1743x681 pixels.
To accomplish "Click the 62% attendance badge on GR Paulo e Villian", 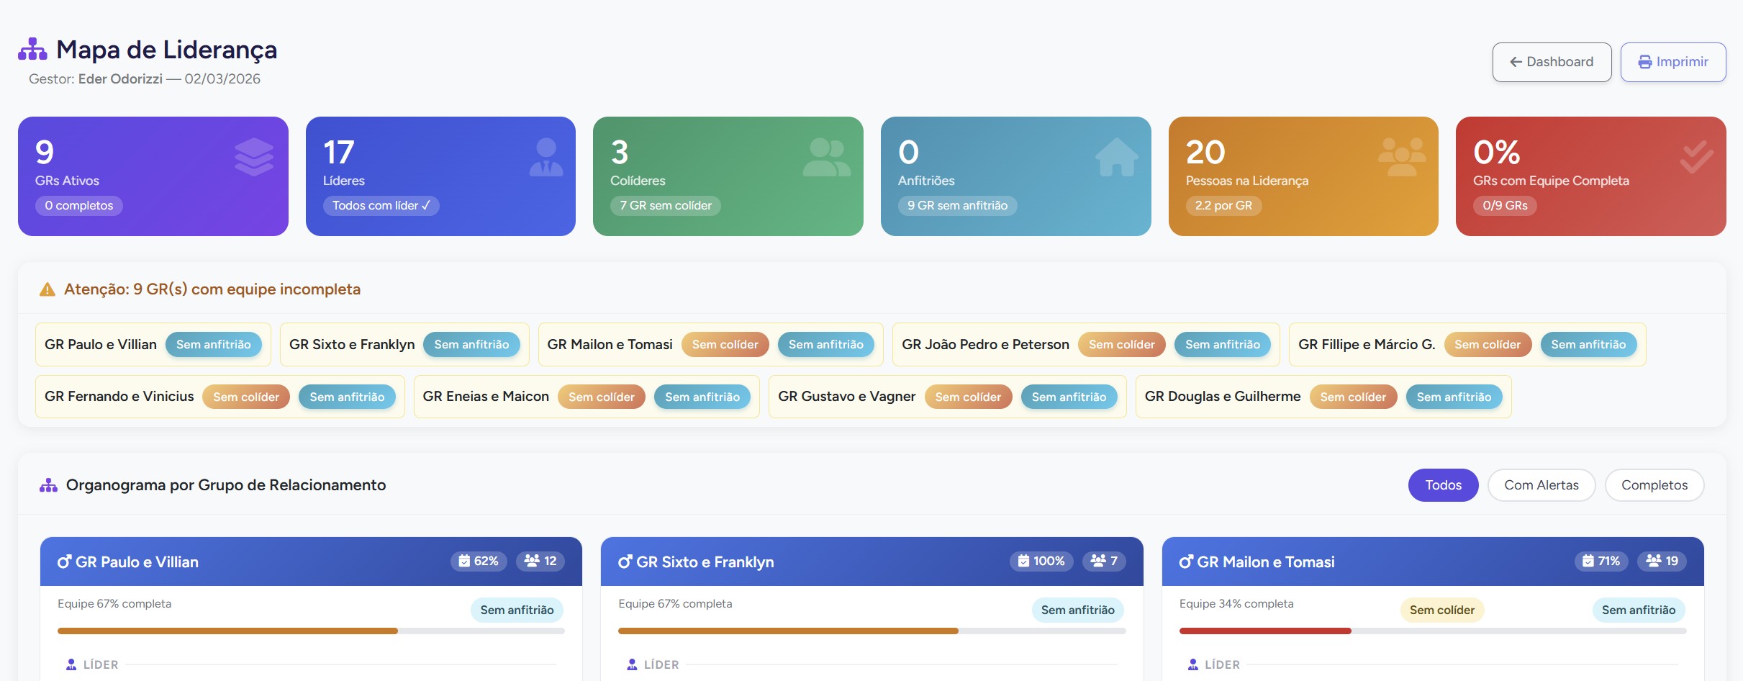I will click(x=479, y=561).
